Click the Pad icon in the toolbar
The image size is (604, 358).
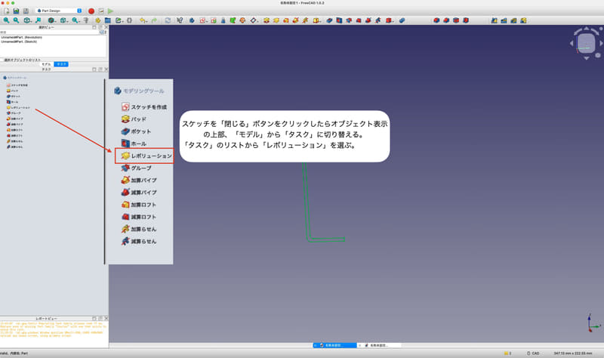pos(267,20)
